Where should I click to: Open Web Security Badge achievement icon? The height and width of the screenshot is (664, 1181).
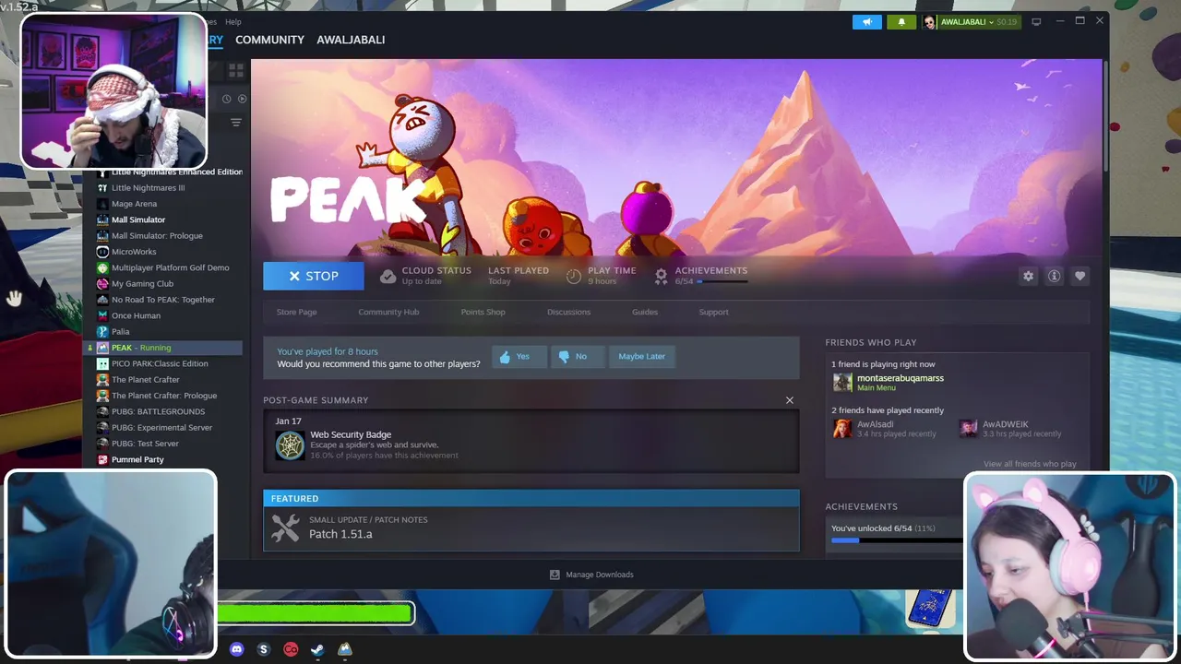tap(290, 445)
